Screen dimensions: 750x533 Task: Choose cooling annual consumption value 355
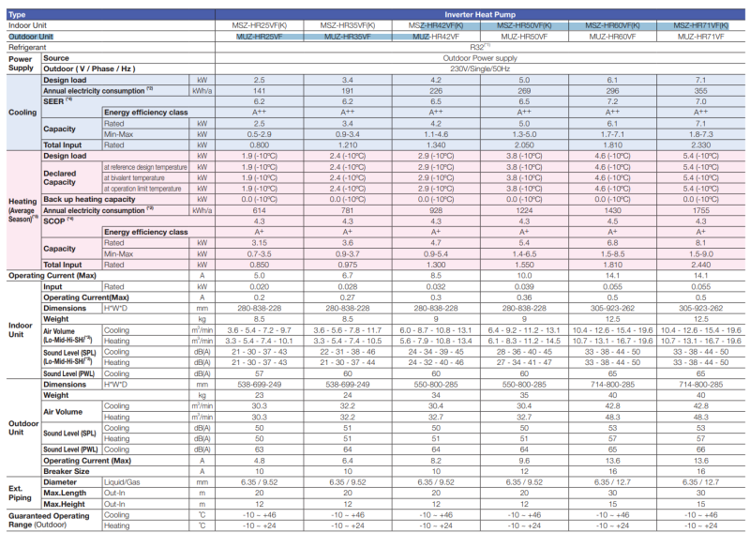click(700, 90)
